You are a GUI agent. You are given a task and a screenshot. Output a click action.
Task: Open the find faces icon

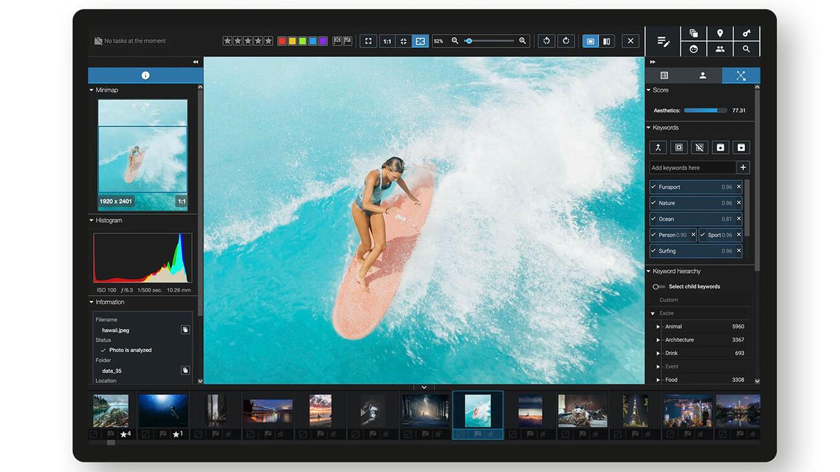(693, 49)
